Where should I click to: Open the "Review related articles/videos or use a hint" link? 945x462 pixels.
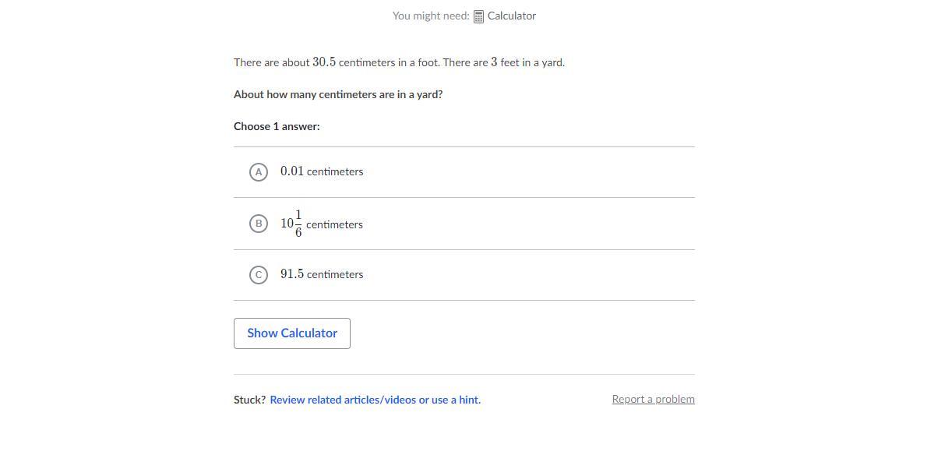[375, 400]
